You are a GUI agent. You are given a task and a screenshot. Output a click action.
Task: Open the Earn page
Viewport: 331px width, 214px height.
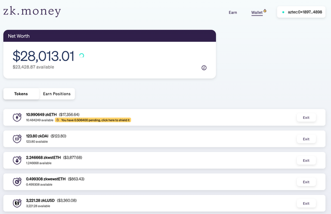(x=233, y=12)
